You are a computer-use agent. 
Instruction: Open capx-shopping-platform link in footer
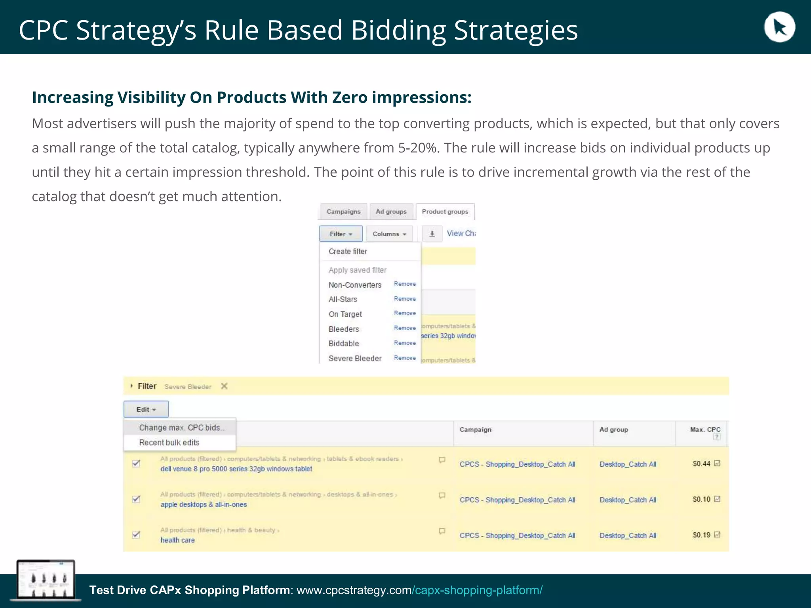tap(477, 590)
